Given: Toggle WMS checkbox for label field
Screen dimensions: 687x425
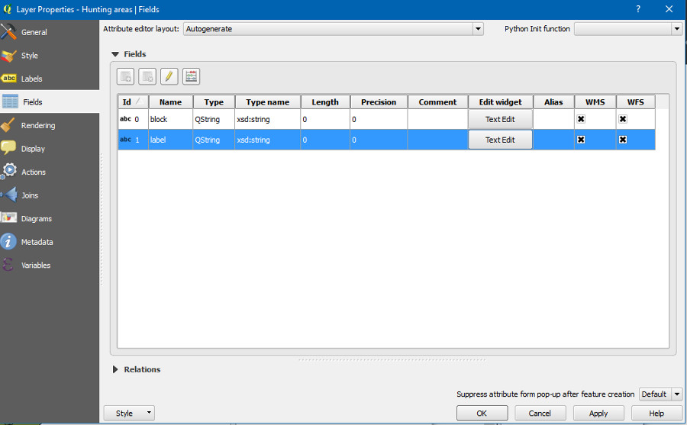Looking at the screenshot, I should pyautogui.click(x=581, y=140).
